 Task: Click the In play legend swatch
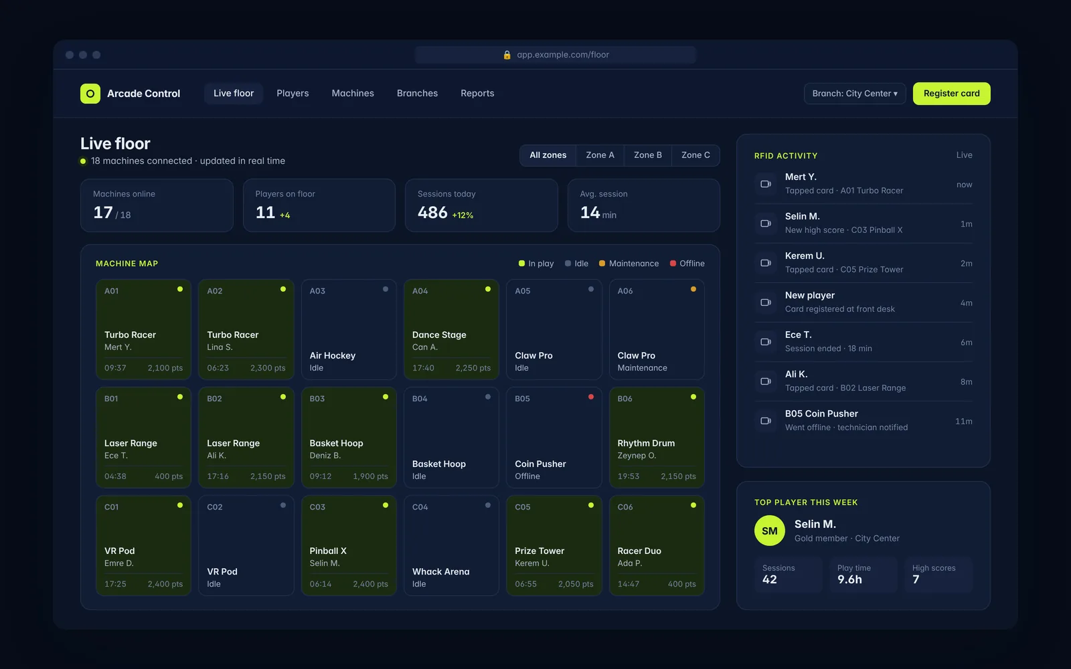point(521,264)
